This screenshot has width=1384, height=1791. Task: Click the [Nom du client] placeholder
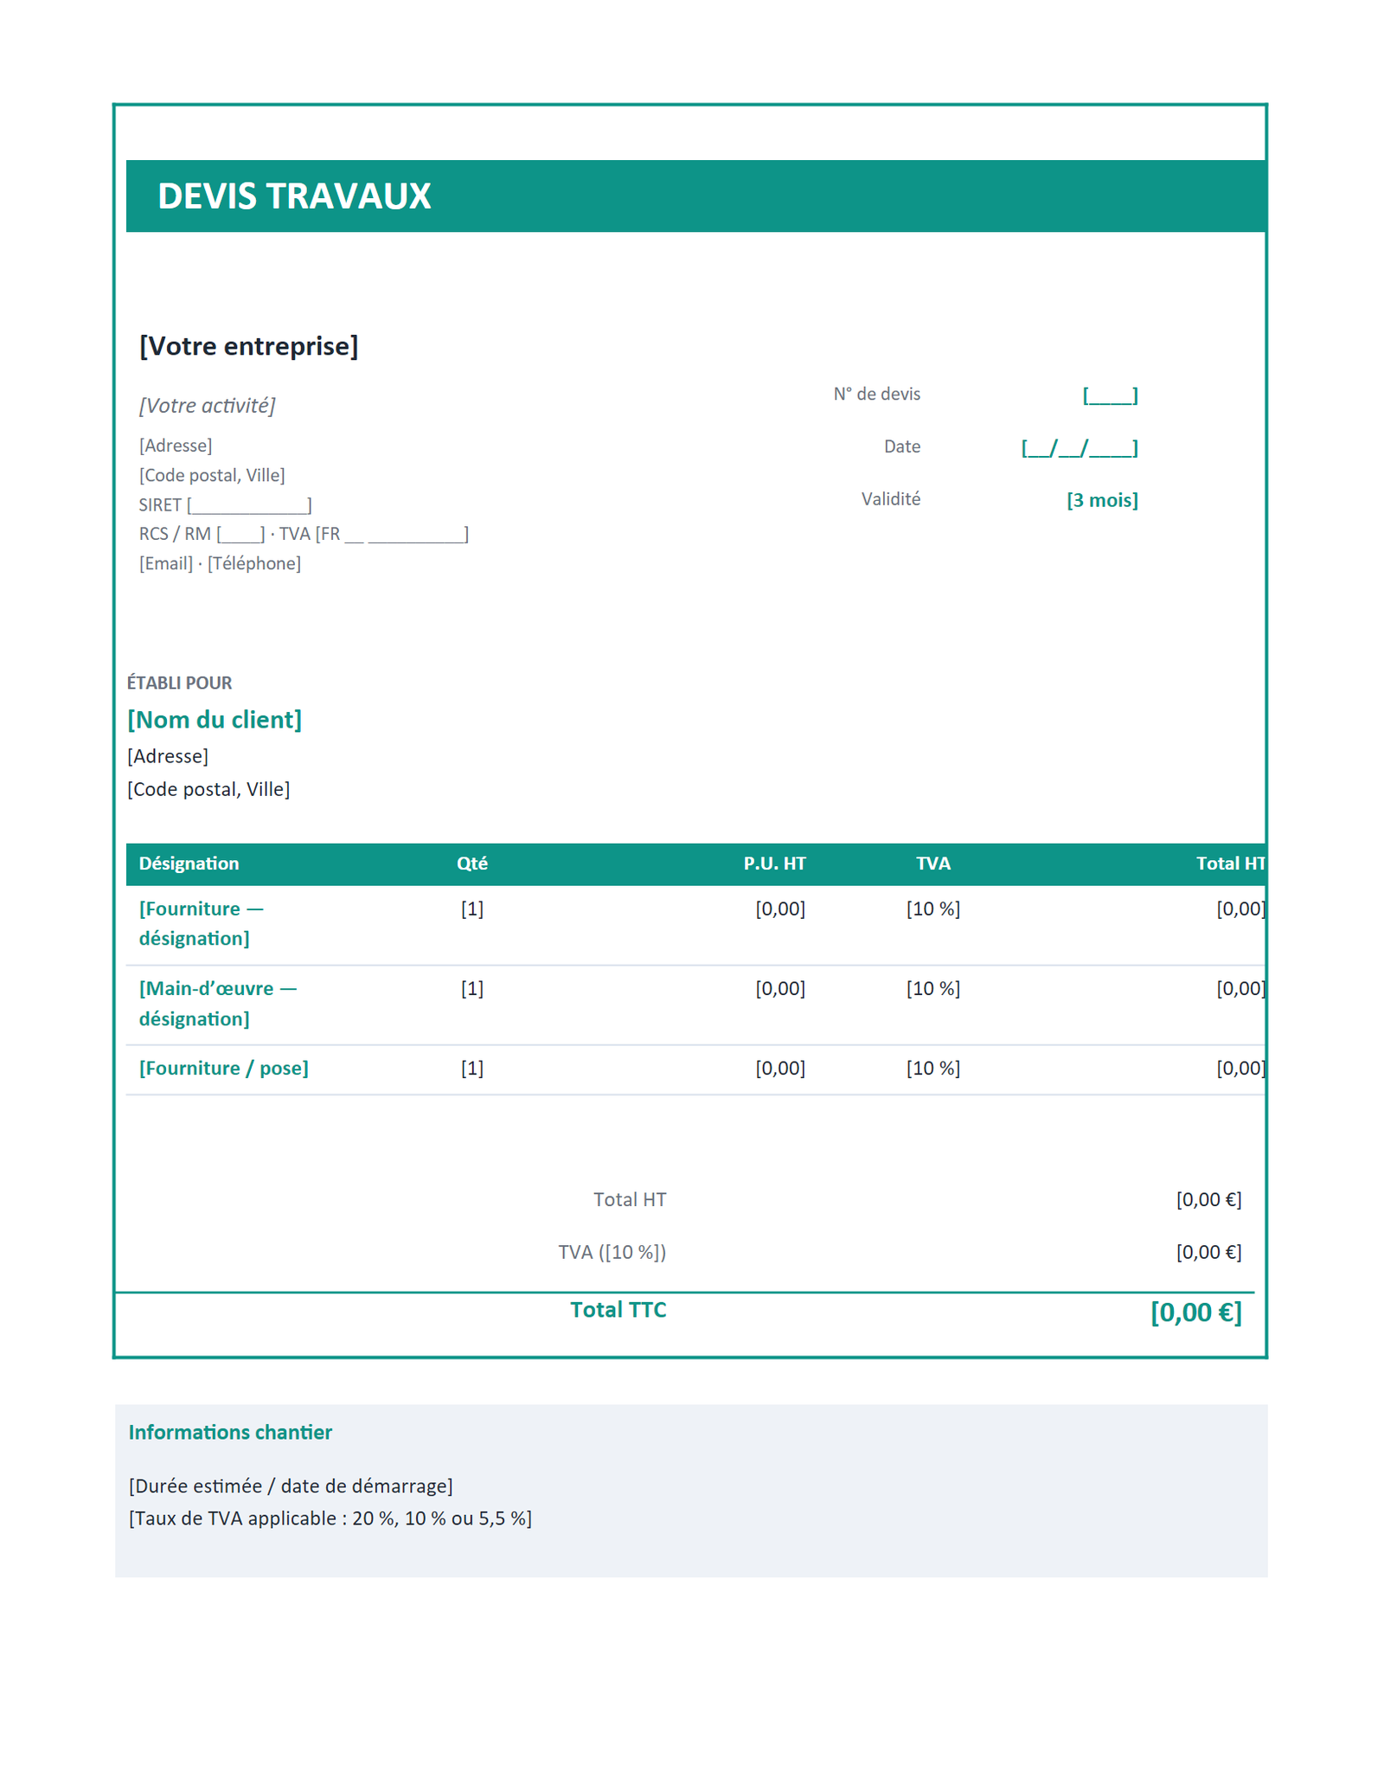coord(215,720)
